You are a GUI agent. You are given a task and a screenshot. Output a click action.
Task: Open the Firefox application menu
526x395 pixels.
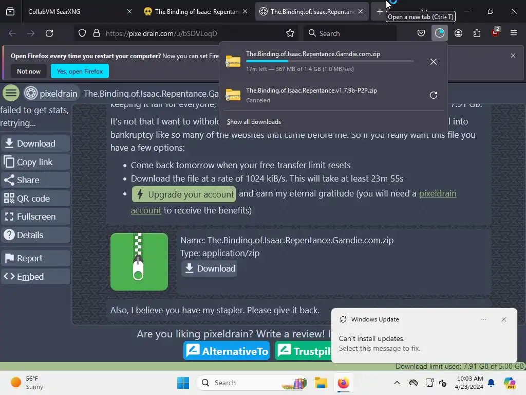pos(514,33)
